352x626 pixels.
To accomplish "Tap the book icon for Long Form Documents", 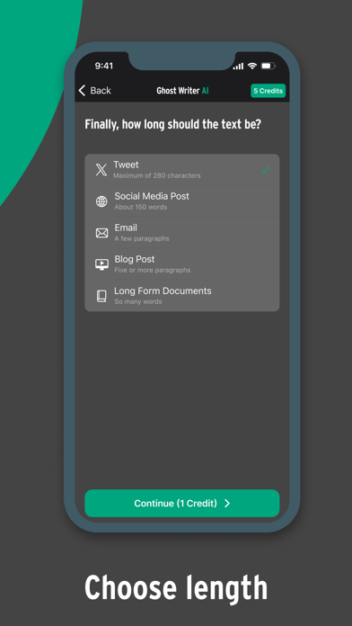I will [101, 296].
